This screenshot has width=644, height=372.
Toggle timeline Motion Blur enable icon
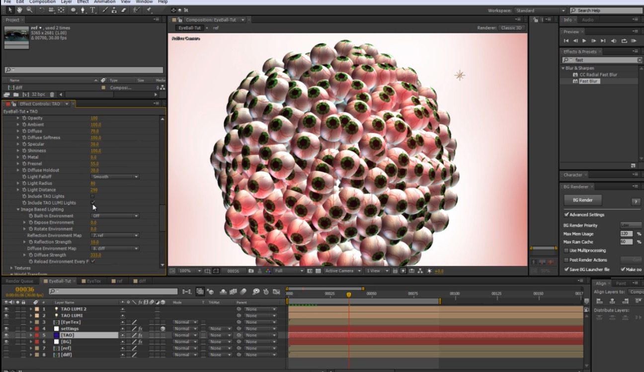[x=243, y=291]
